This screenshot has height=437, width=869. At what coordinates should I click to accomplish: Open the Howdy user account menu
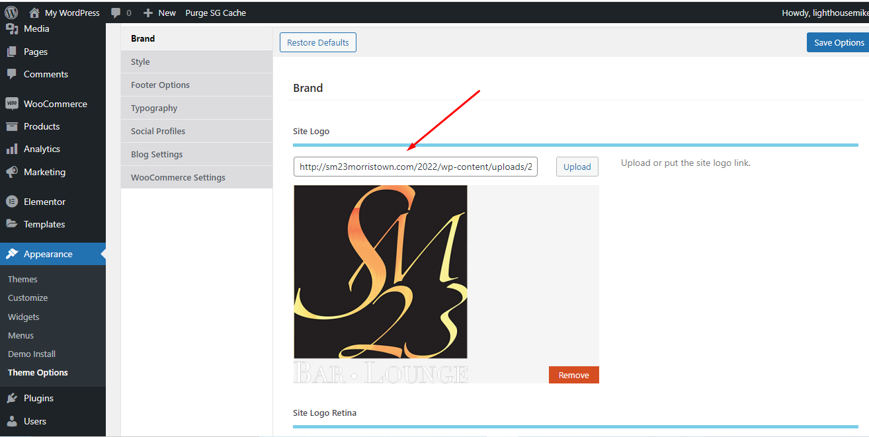point(825,13)
